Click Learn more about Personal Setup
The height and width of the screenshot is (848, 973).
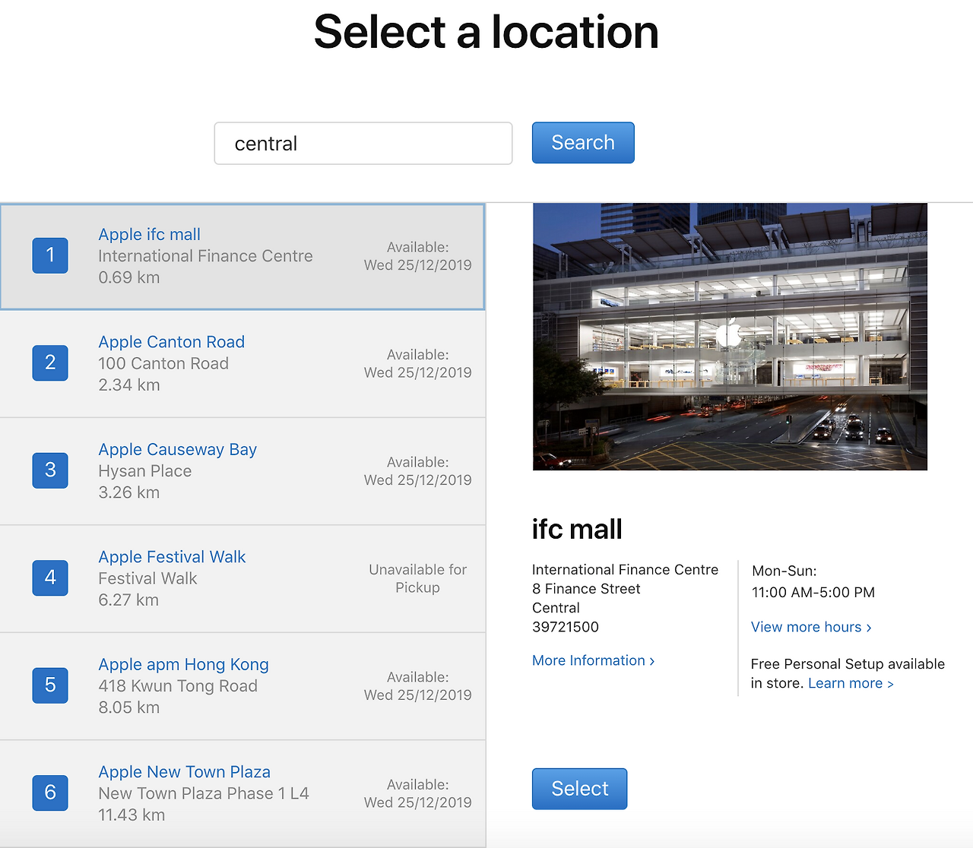pos(851,684)
